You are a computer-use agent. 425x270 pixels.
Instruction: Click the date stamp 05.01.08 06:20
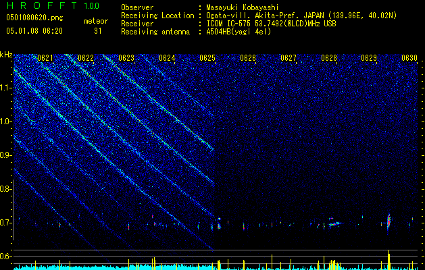pos(34,31)
